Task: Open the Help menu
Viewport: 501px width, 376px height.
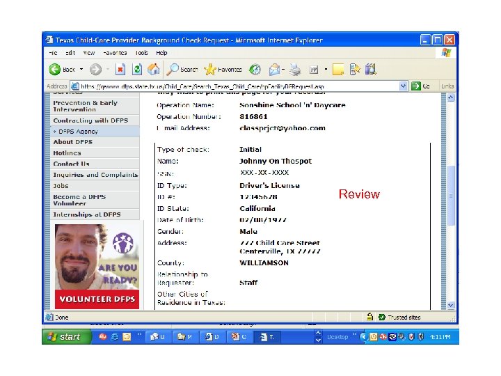Action: (161, 53)
